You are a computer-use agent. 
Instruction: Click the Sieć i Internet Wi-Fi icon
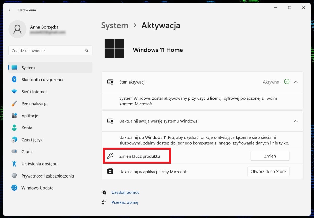pyautogui.click(x=14, y=92)
